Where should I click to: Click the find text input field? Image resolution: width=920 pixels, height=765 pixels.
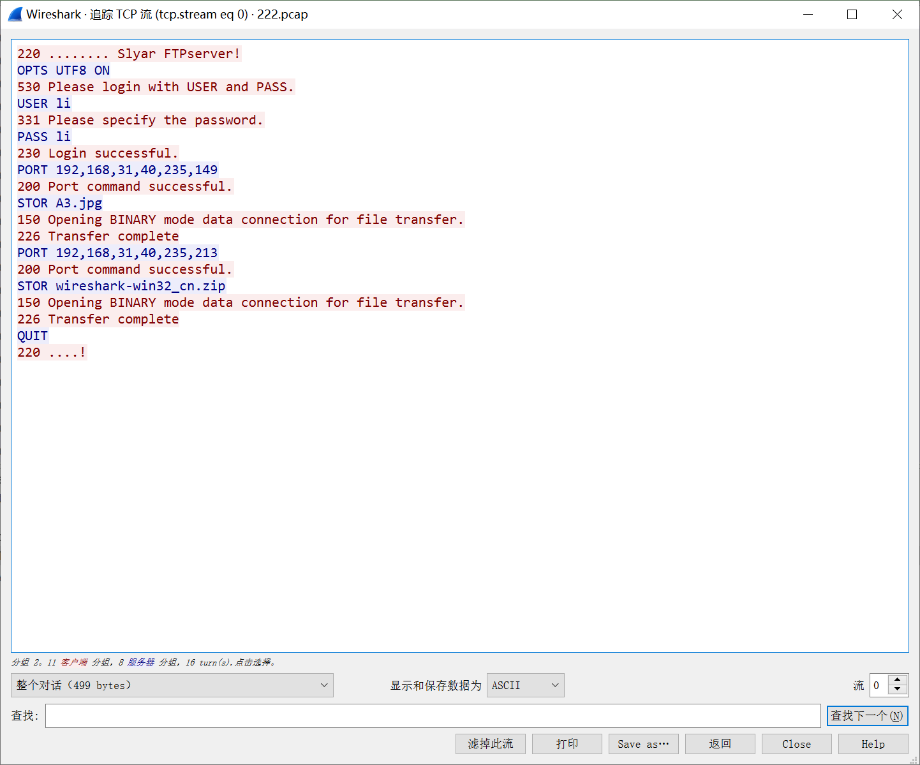[x=433, y=716]
